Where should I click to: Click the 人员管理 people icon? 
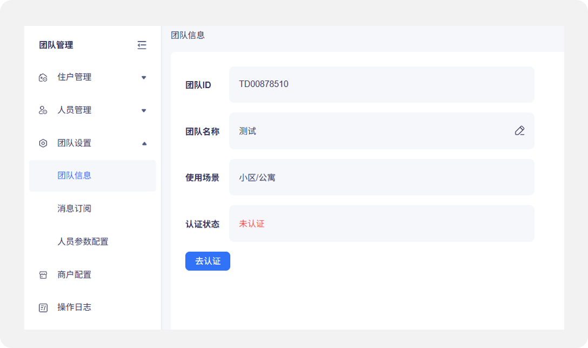pyautogui.click(x=43, y=110)
